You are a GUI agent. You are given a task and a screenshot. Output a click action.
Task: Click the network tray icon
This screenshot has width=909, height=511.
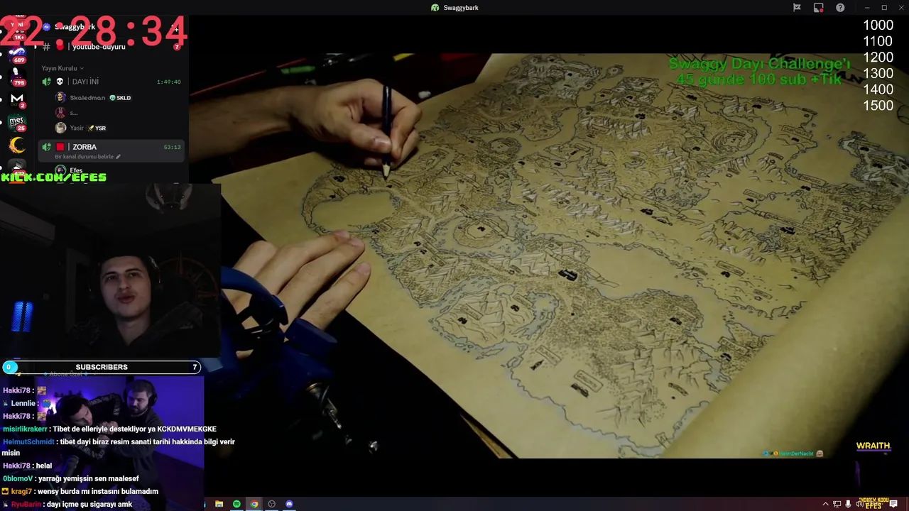(837, 504)
